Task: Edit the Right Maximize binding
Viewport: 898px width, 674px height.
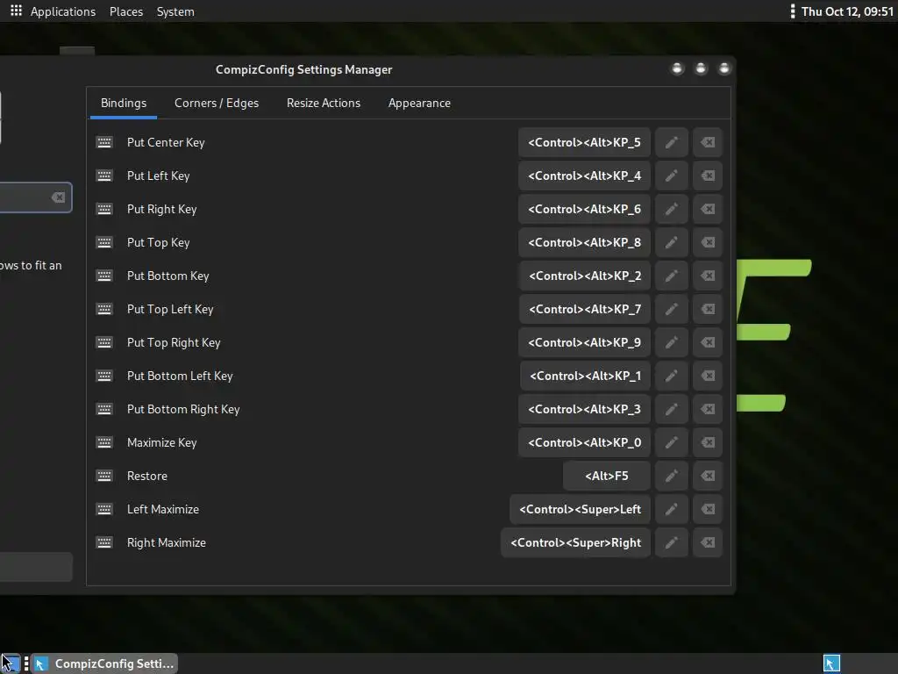Action: click(671, 542)
